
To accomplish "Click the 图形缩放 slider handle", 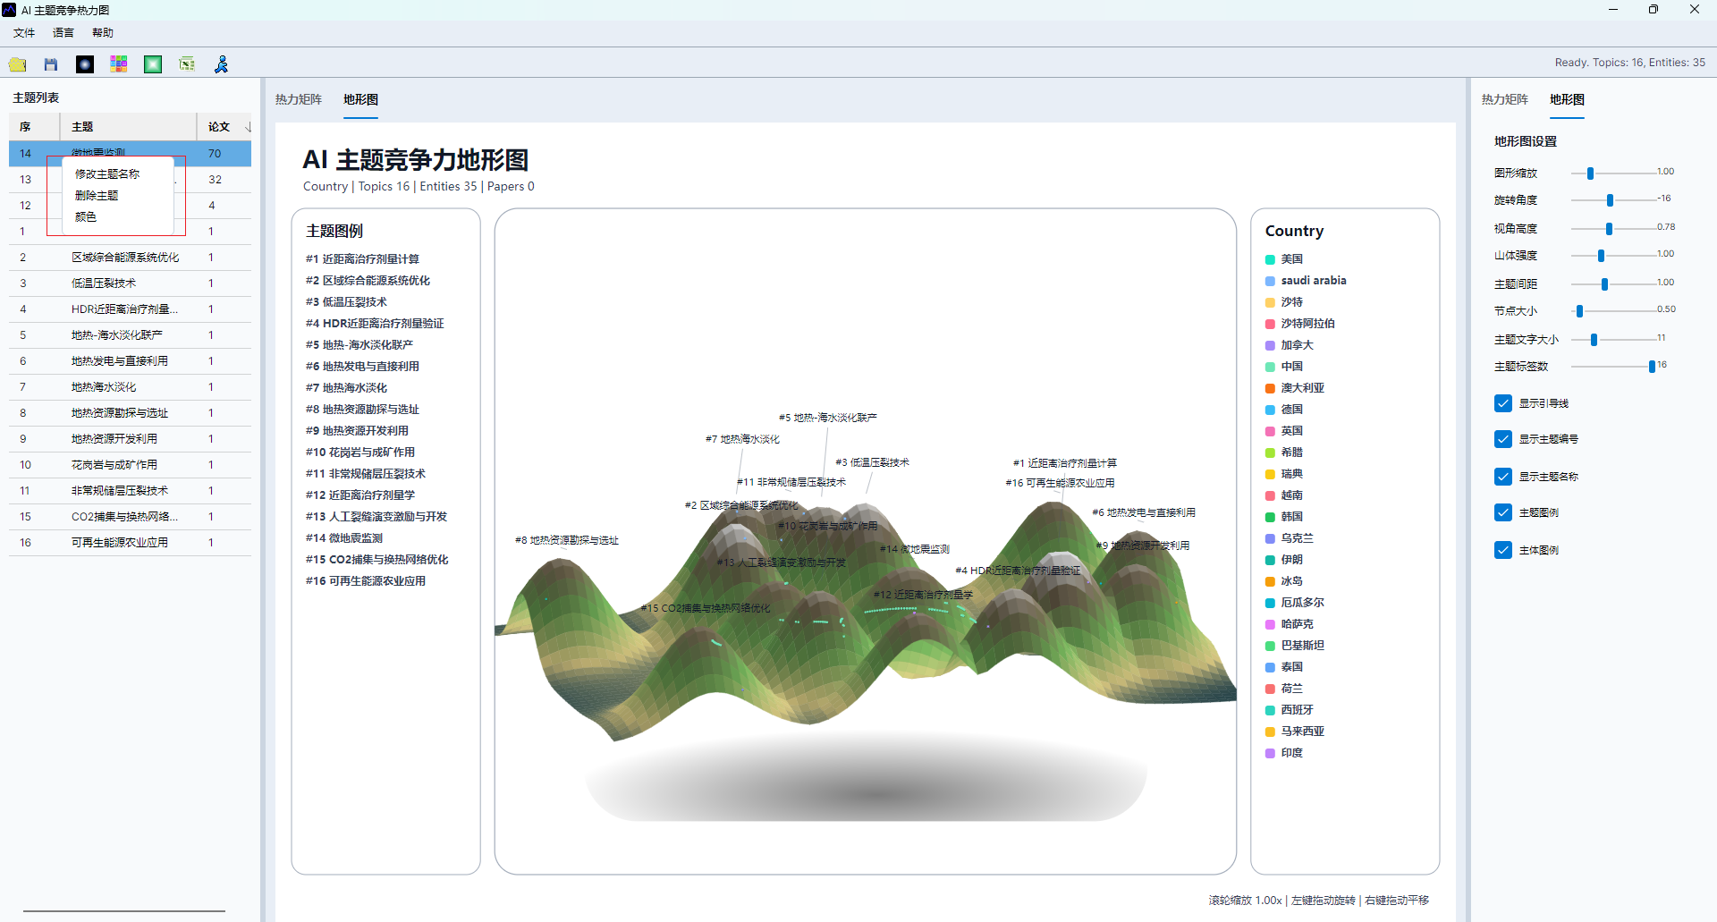I will (1590, 173).
